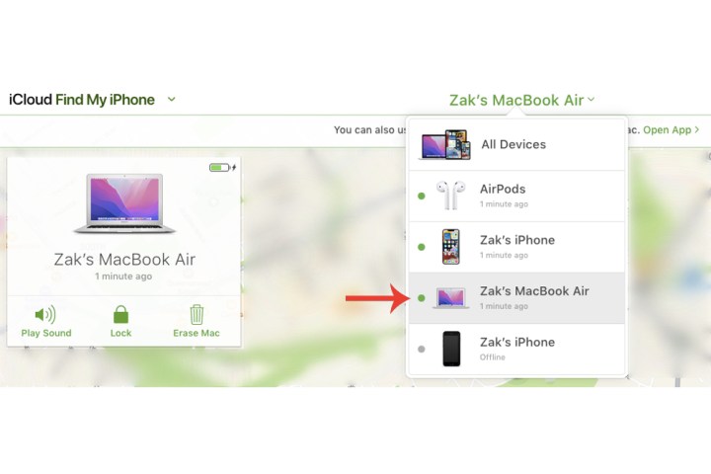Click the online Zak's iPhone thumbnail
The image size is (711, 474).
[450, 247]
